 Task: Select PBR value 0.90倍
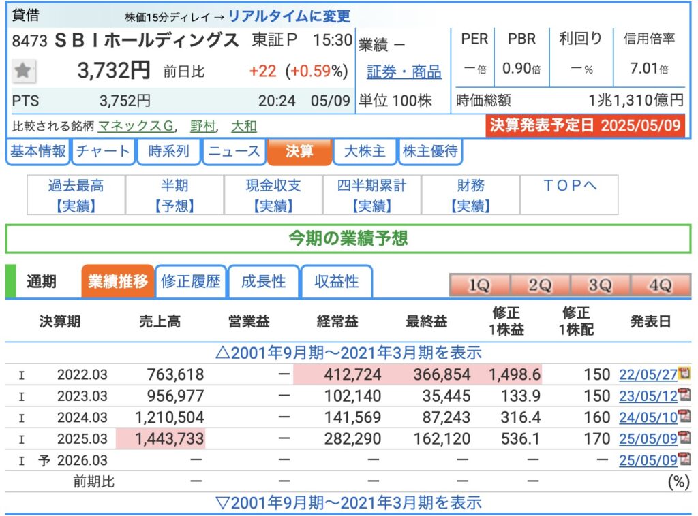pos(521,69)
